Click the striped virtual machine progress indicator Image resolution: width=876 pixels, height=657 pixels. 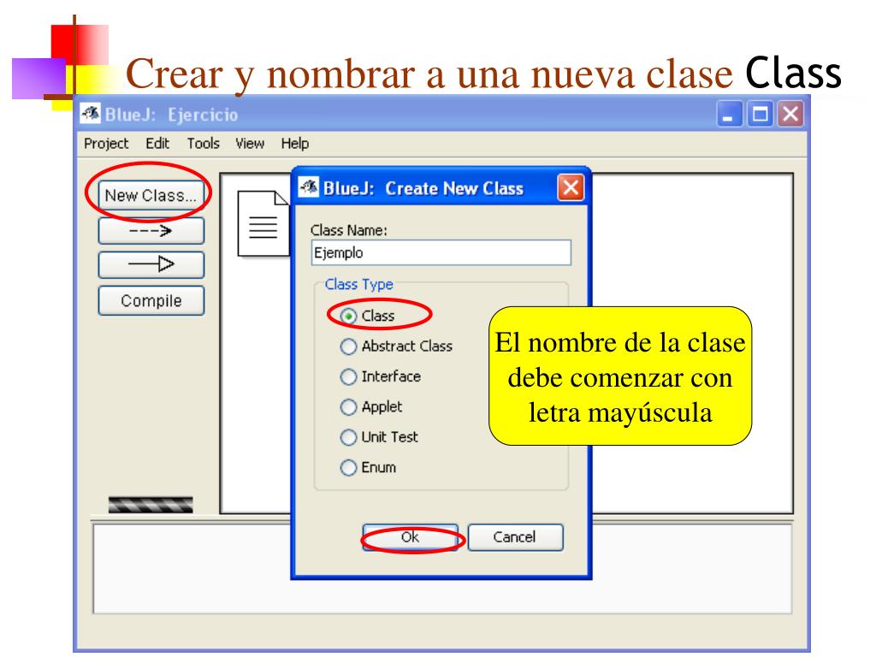pyautogui.click(x=151, y=505)
